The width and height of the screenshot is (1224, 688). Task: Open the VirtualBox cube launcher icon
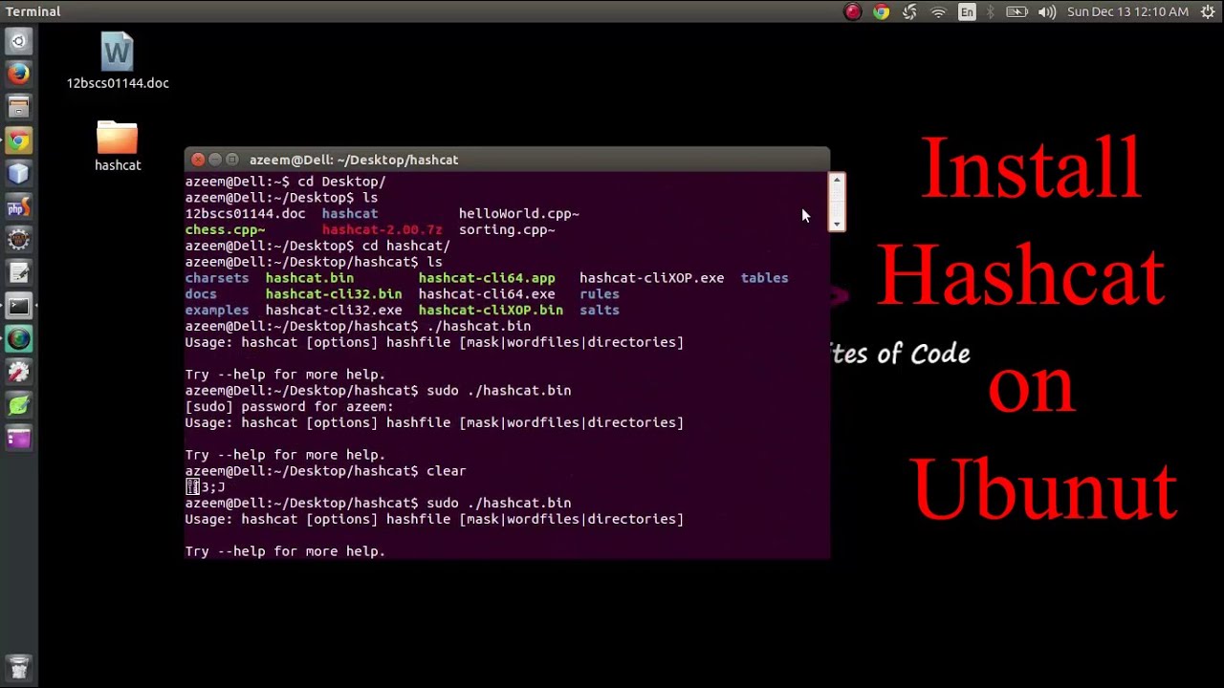tap(18, 174)
